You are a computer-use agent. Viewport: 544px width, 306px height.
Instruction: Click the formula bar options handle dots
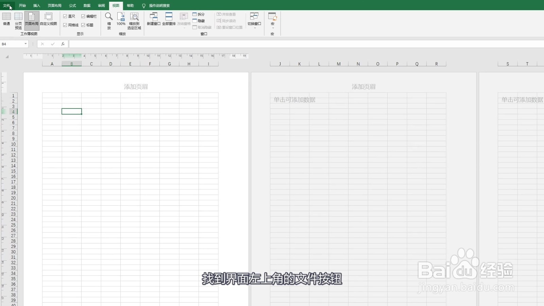click(33, 44)
